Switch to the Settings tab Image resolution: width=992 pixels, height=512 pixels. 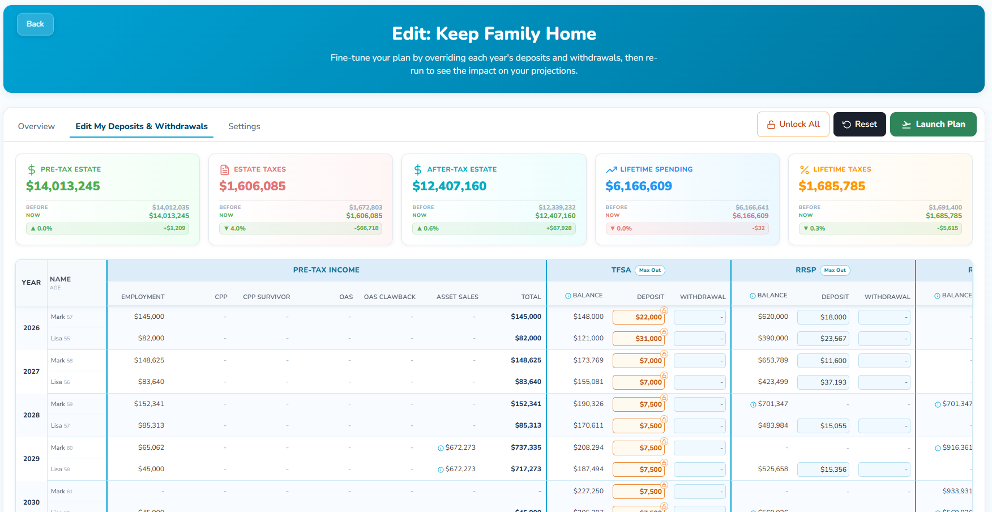(244, 126)
